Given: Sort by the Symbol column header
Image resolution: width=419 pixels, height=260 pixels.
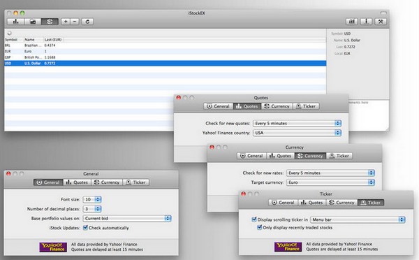Looking at the screenshot, I should [x=14, y=40].
